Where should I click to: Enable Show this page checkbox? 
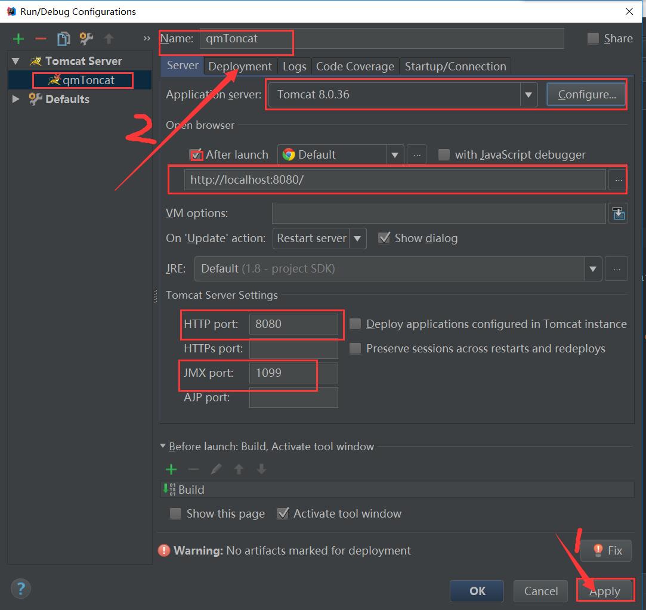coord(175,513)
